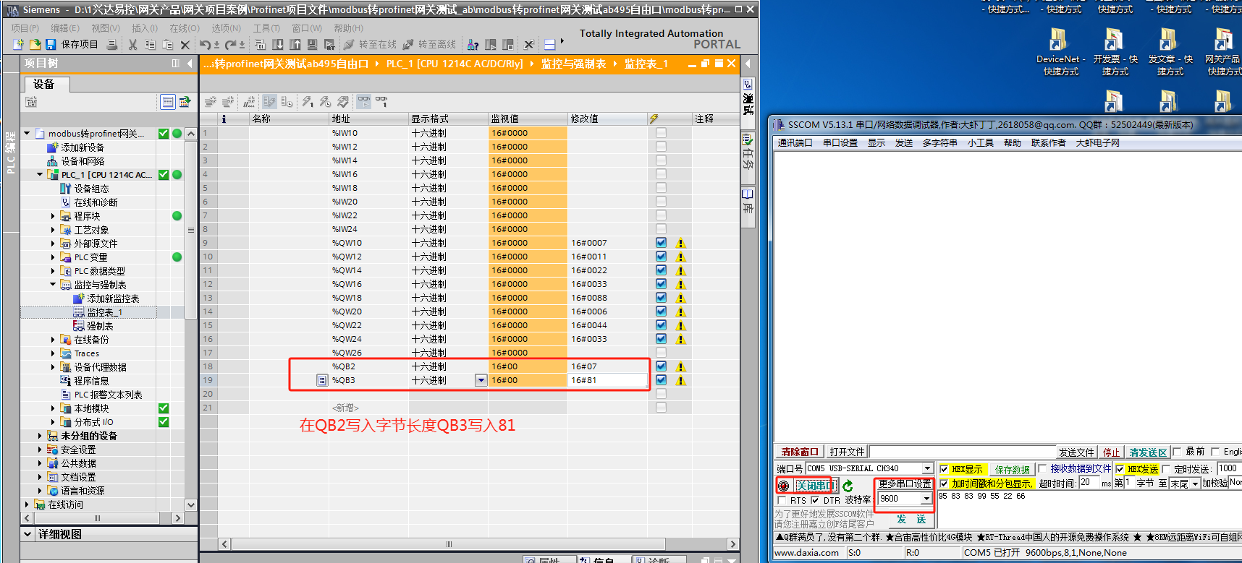Click the Cut scissors icon
This screenshot has width=1242, height=563.
click(x=132, y=45)
